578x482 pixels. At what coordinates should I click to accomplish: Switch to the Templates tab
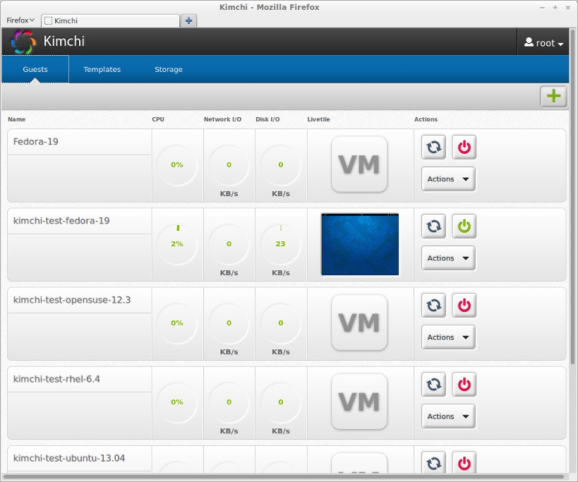pyautogui.click(x=102, y=69)
